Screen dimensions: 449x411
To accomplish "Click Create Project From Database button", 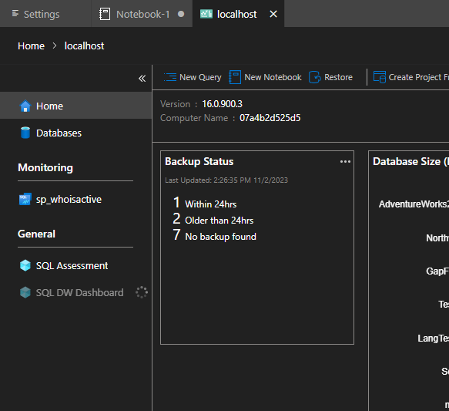I will (411, 77).
